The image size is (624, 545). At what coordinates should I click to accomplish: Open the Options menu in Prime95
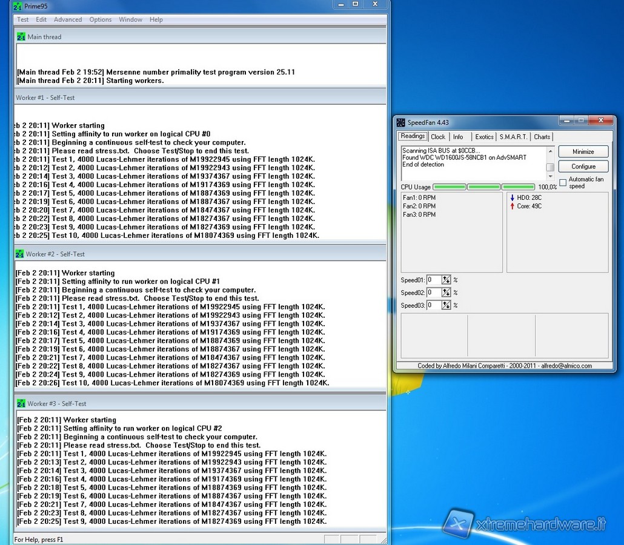coord(101,19)
